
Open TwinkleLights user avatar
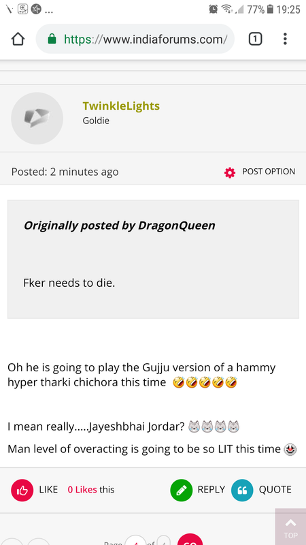pyautogui.click(x=37, y=118)
